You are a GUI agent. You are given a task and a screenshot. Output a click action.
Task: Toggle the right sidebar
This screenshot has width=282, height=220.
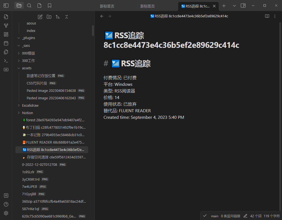pyautogui.click(x=243, y=5)
